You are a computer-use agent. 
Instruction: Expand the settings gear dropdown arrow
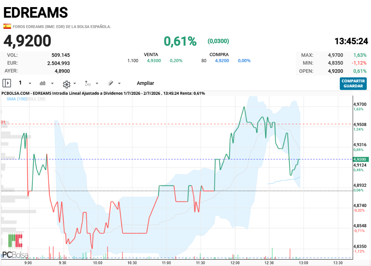coord(75,83)
